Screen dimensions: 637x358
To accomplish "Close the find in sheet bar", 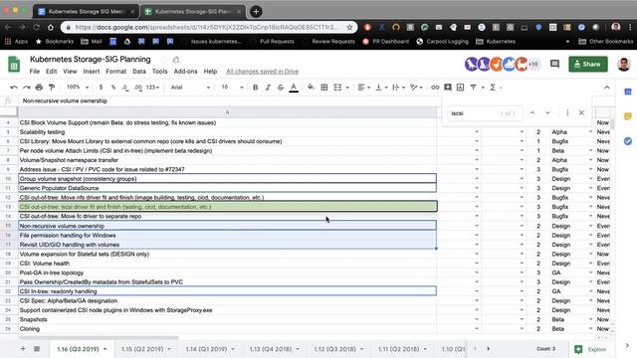I will pyautogui.click(x=581, y=112).
